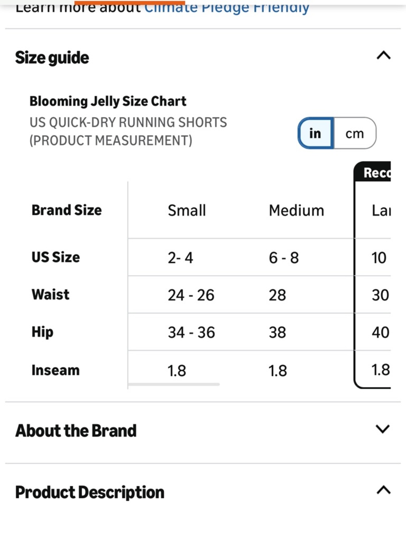Expand the About the Brand chevron
Screen dimensions: 406x541
point(383,429)
